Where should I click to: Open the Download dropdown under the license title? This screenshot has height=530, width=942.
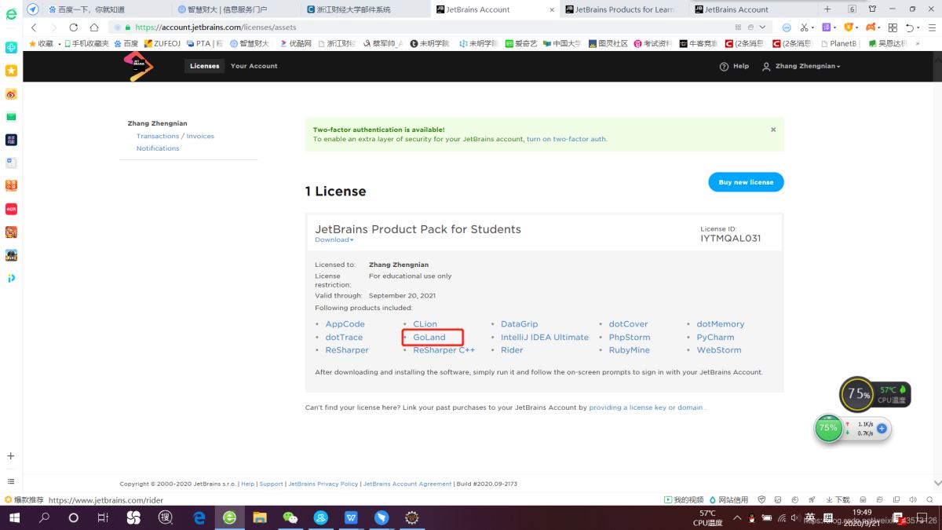(x=333, y=239)
